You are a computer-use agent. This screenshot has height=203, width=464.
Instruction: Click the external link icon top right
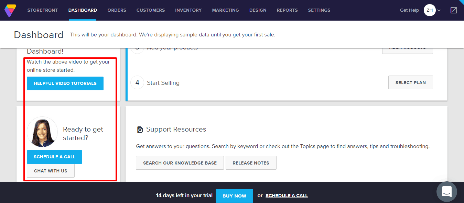[x=453, y=10]
